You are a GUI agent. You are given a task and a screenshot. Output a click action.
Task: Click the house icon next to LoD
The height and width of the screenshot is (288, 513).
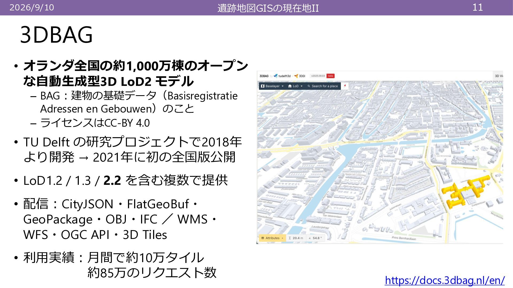(x=290, y=86)
